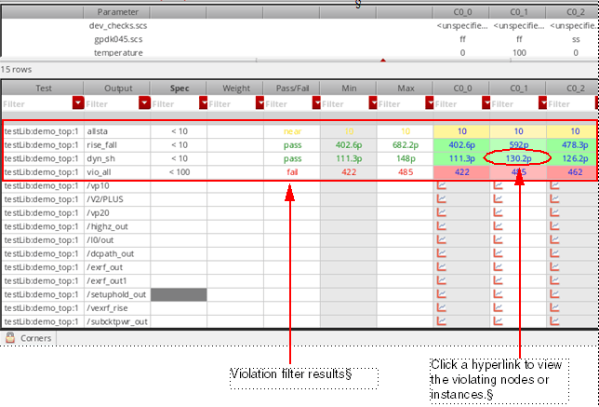Sort by the Output column header

tap(117, 88)
